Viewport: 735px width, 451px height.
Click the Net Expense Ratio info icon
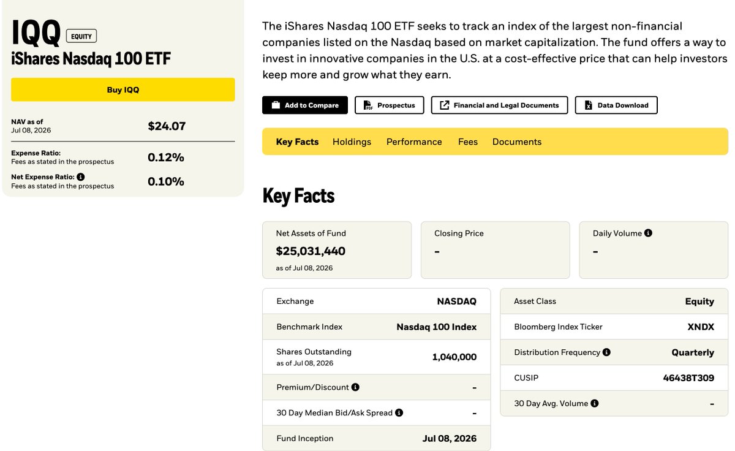click(81, 176)
